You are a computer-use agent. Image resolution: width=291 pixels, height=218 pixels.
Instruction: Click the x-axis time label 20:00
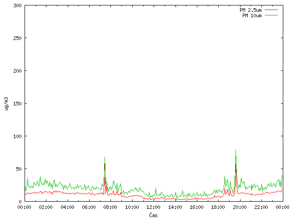[240, 207]
